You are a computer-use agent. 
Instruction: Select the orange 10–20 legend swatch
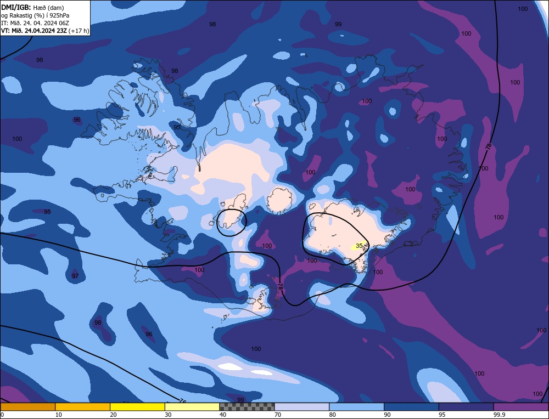(83, 406)
